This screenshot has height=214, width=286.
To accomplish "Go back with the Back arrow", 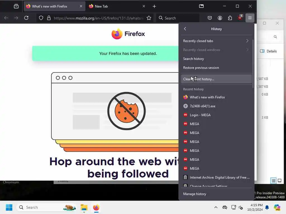I will click(x=6, y=18).
